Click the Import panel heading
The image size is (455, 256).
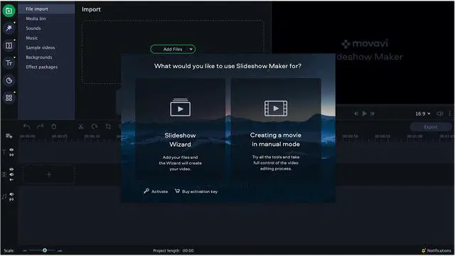pyautogui.click(x=91, y=9)
